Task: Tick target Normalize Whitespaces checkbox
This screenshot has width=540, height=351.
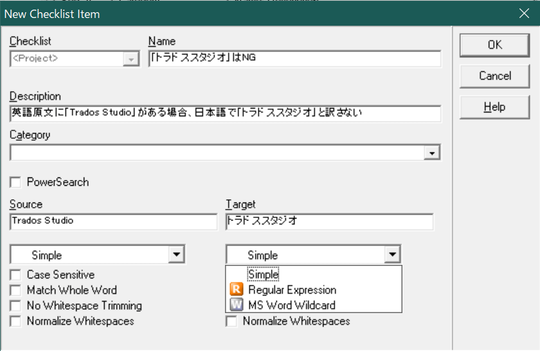Action: [x=231, y=321]
